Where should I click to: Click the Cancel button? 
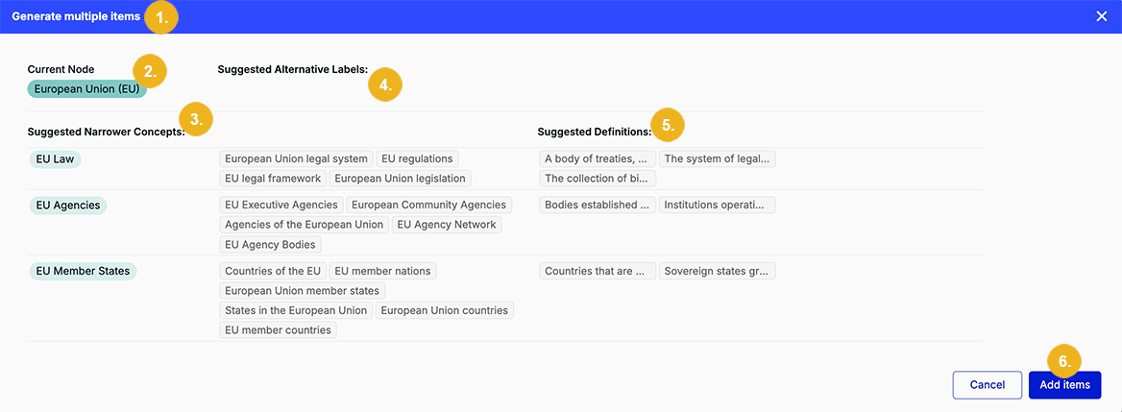pyautogui.click(x=988, y=385)
